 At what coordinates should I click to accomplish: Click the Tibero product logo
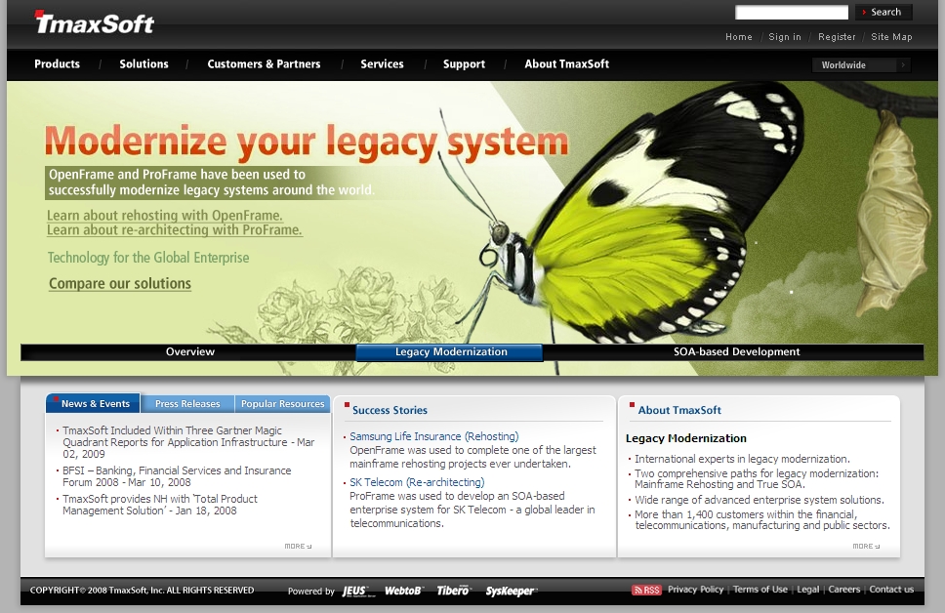(453, 591)
